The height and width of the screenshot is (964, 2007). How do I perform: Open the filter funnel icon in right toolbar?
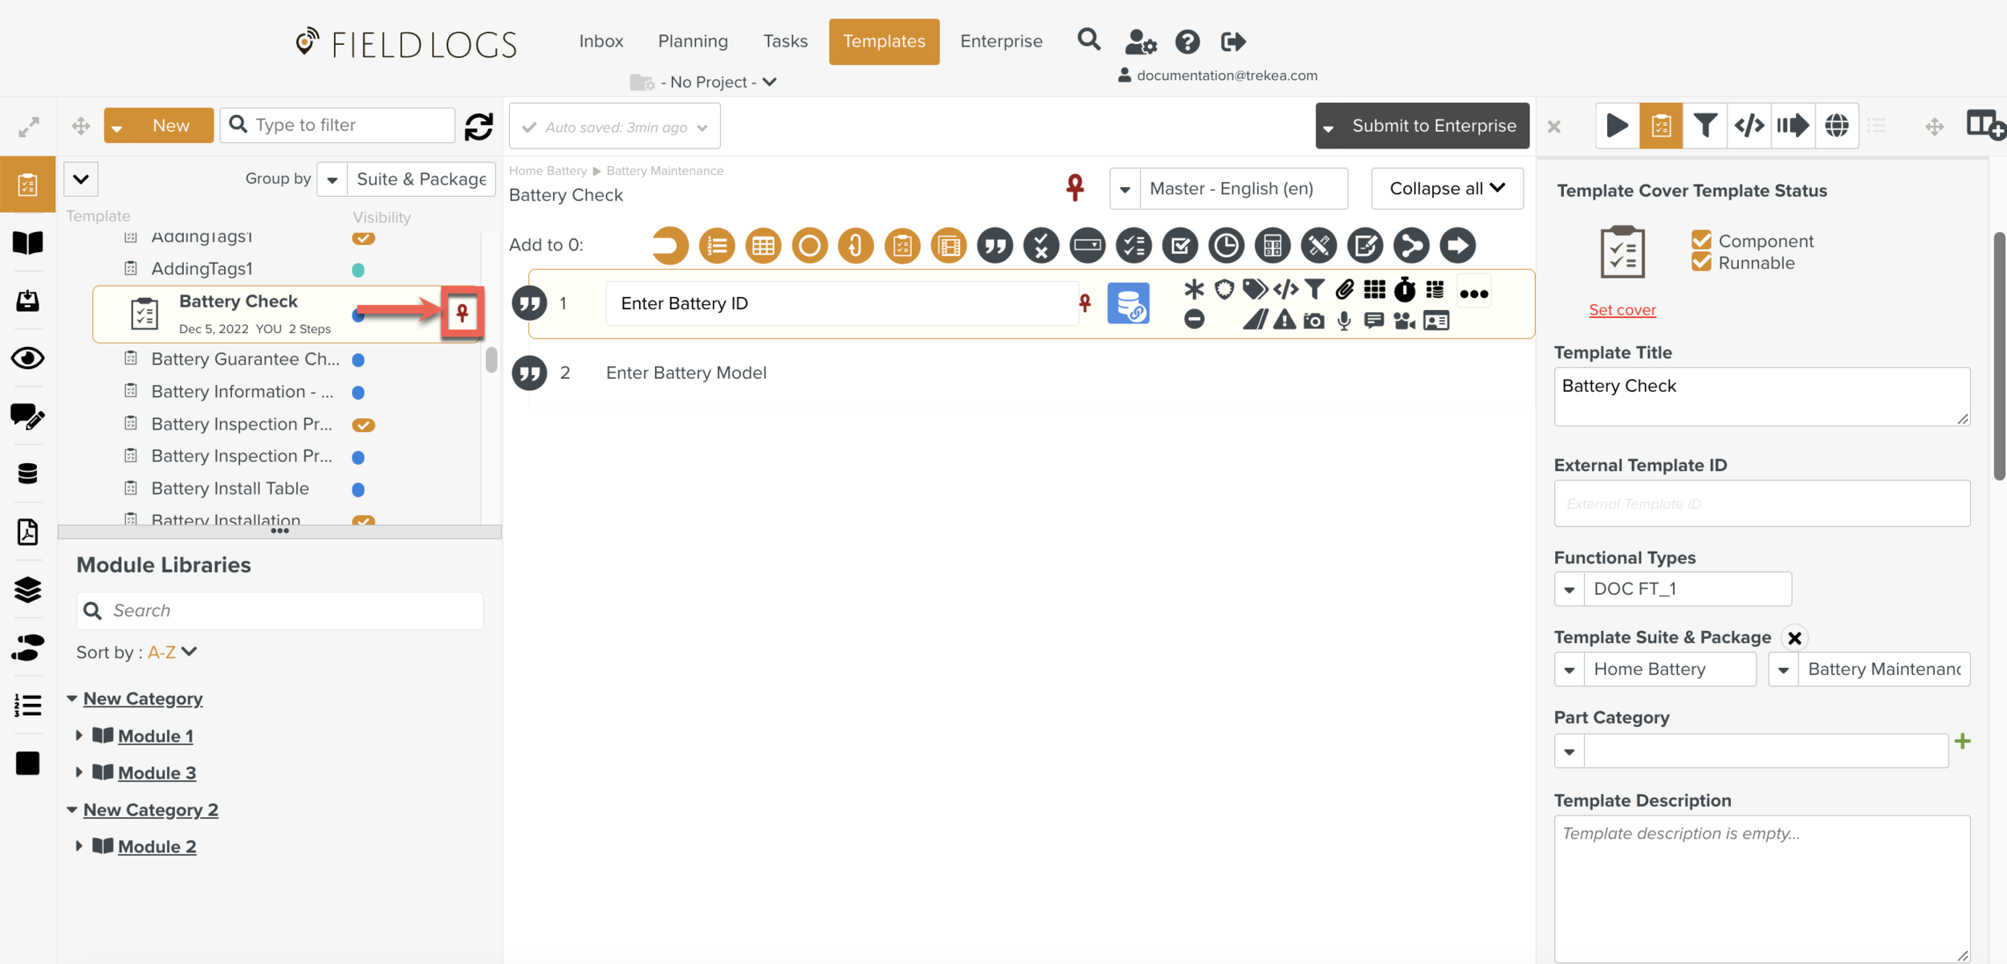[1704, 125]
